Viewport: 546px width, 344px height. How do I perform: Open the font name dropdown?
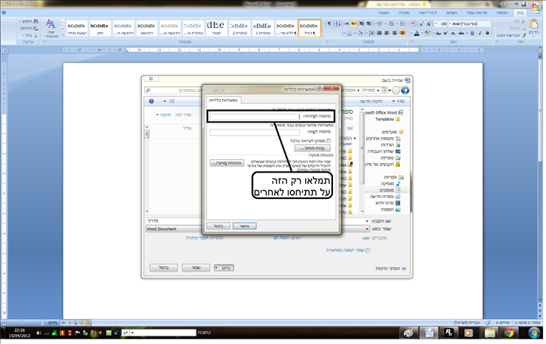450,23
